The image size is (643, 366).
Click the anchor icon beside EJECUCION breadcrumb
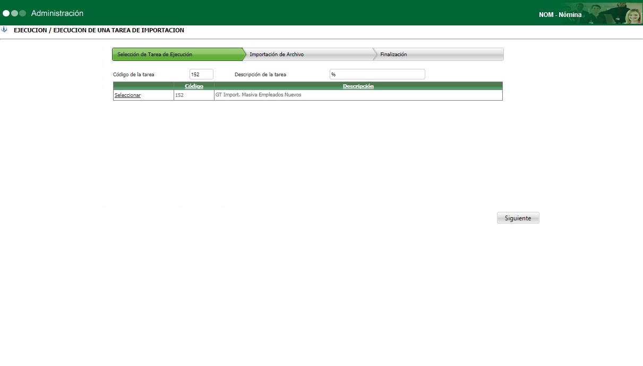pos(4,30)
